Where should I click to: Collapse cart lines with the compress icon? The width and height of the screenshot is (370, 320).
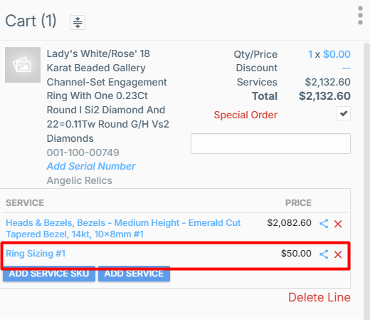(78, 22)
